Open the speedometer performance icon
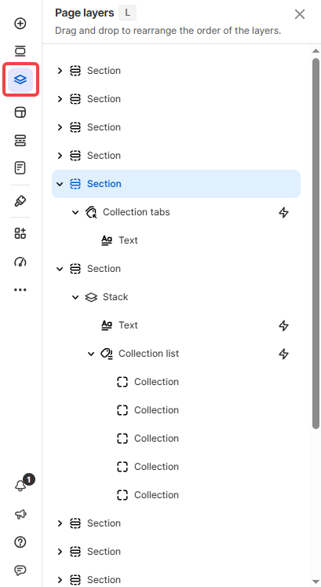The image size is (321, 587). pos(20,262)
